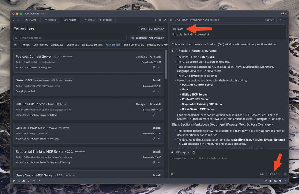Open the Image attachment in the sent message
The width and height of the screenshot is (299, 194).
point(178,29)
